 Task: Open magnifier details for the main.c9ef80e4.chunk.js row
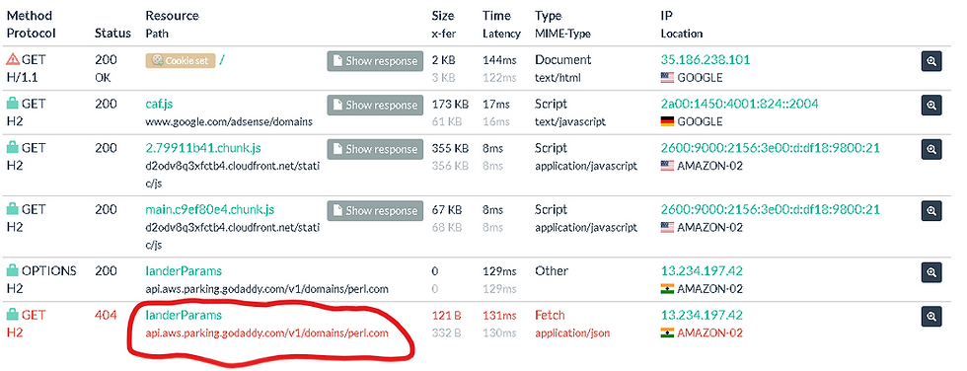coord(931,211)
